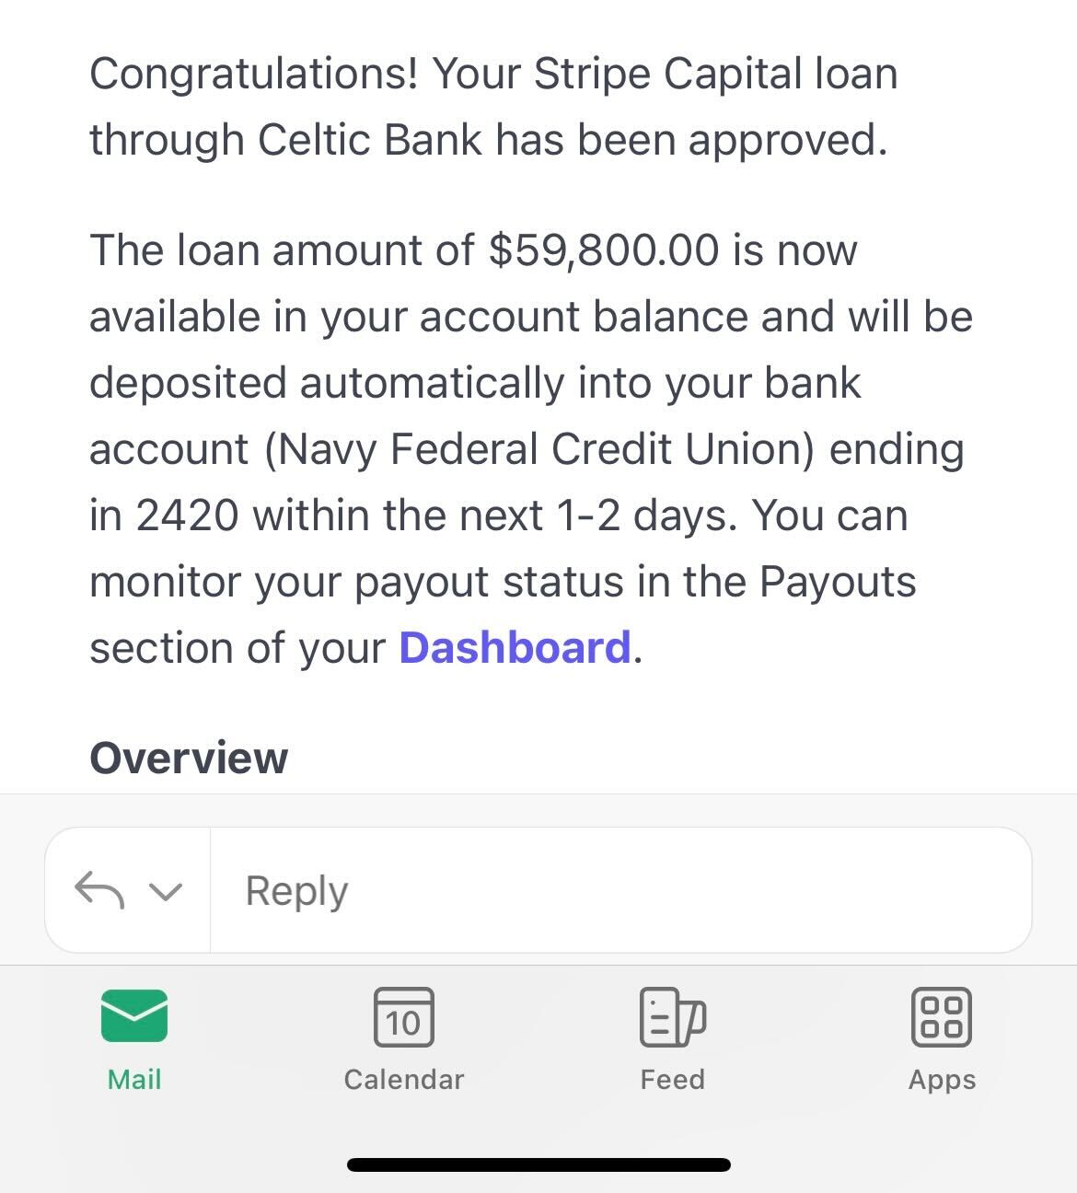Screen dimensions: 1077x1193
Task: Select the Apps tab label
Action: [x=942, y=1079]
